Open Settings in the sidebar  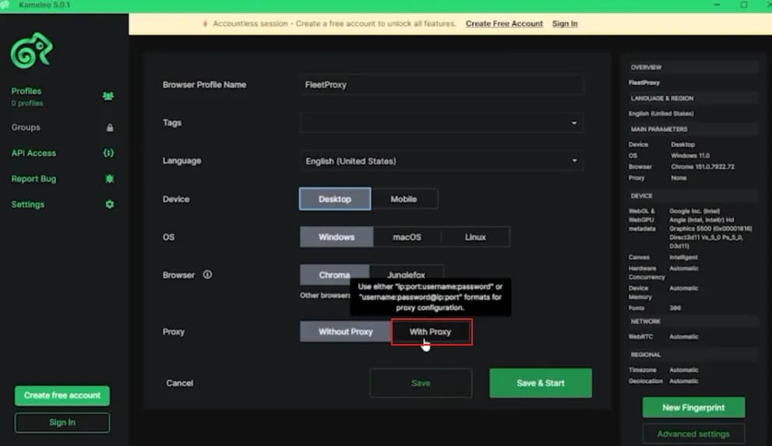pyautogui.click(x=27, y=204)
